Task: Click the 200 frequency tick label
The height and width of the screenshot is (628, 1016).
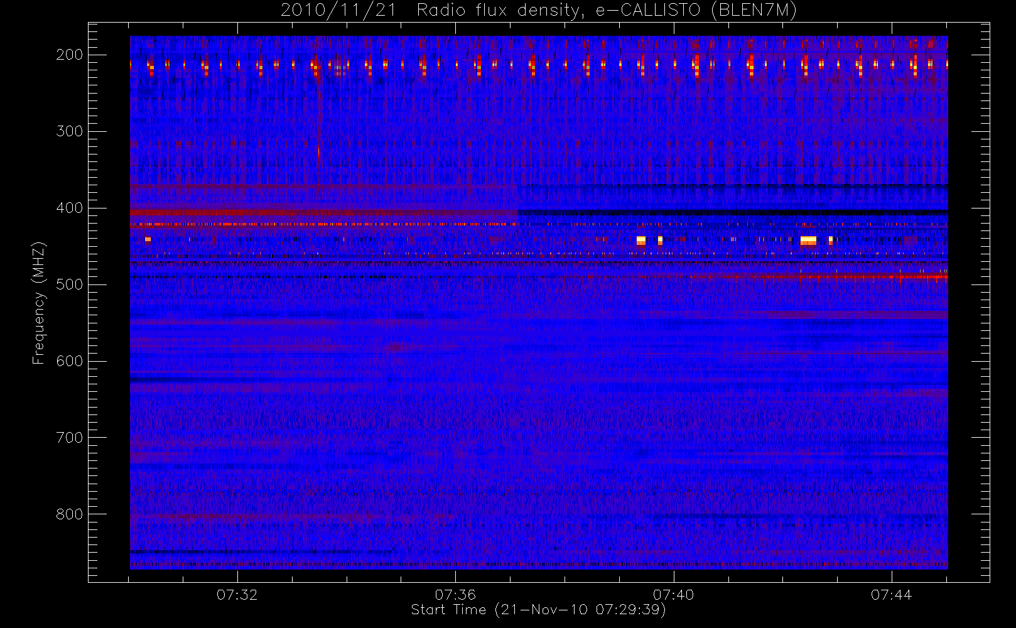Action: (x=70, y=55)
